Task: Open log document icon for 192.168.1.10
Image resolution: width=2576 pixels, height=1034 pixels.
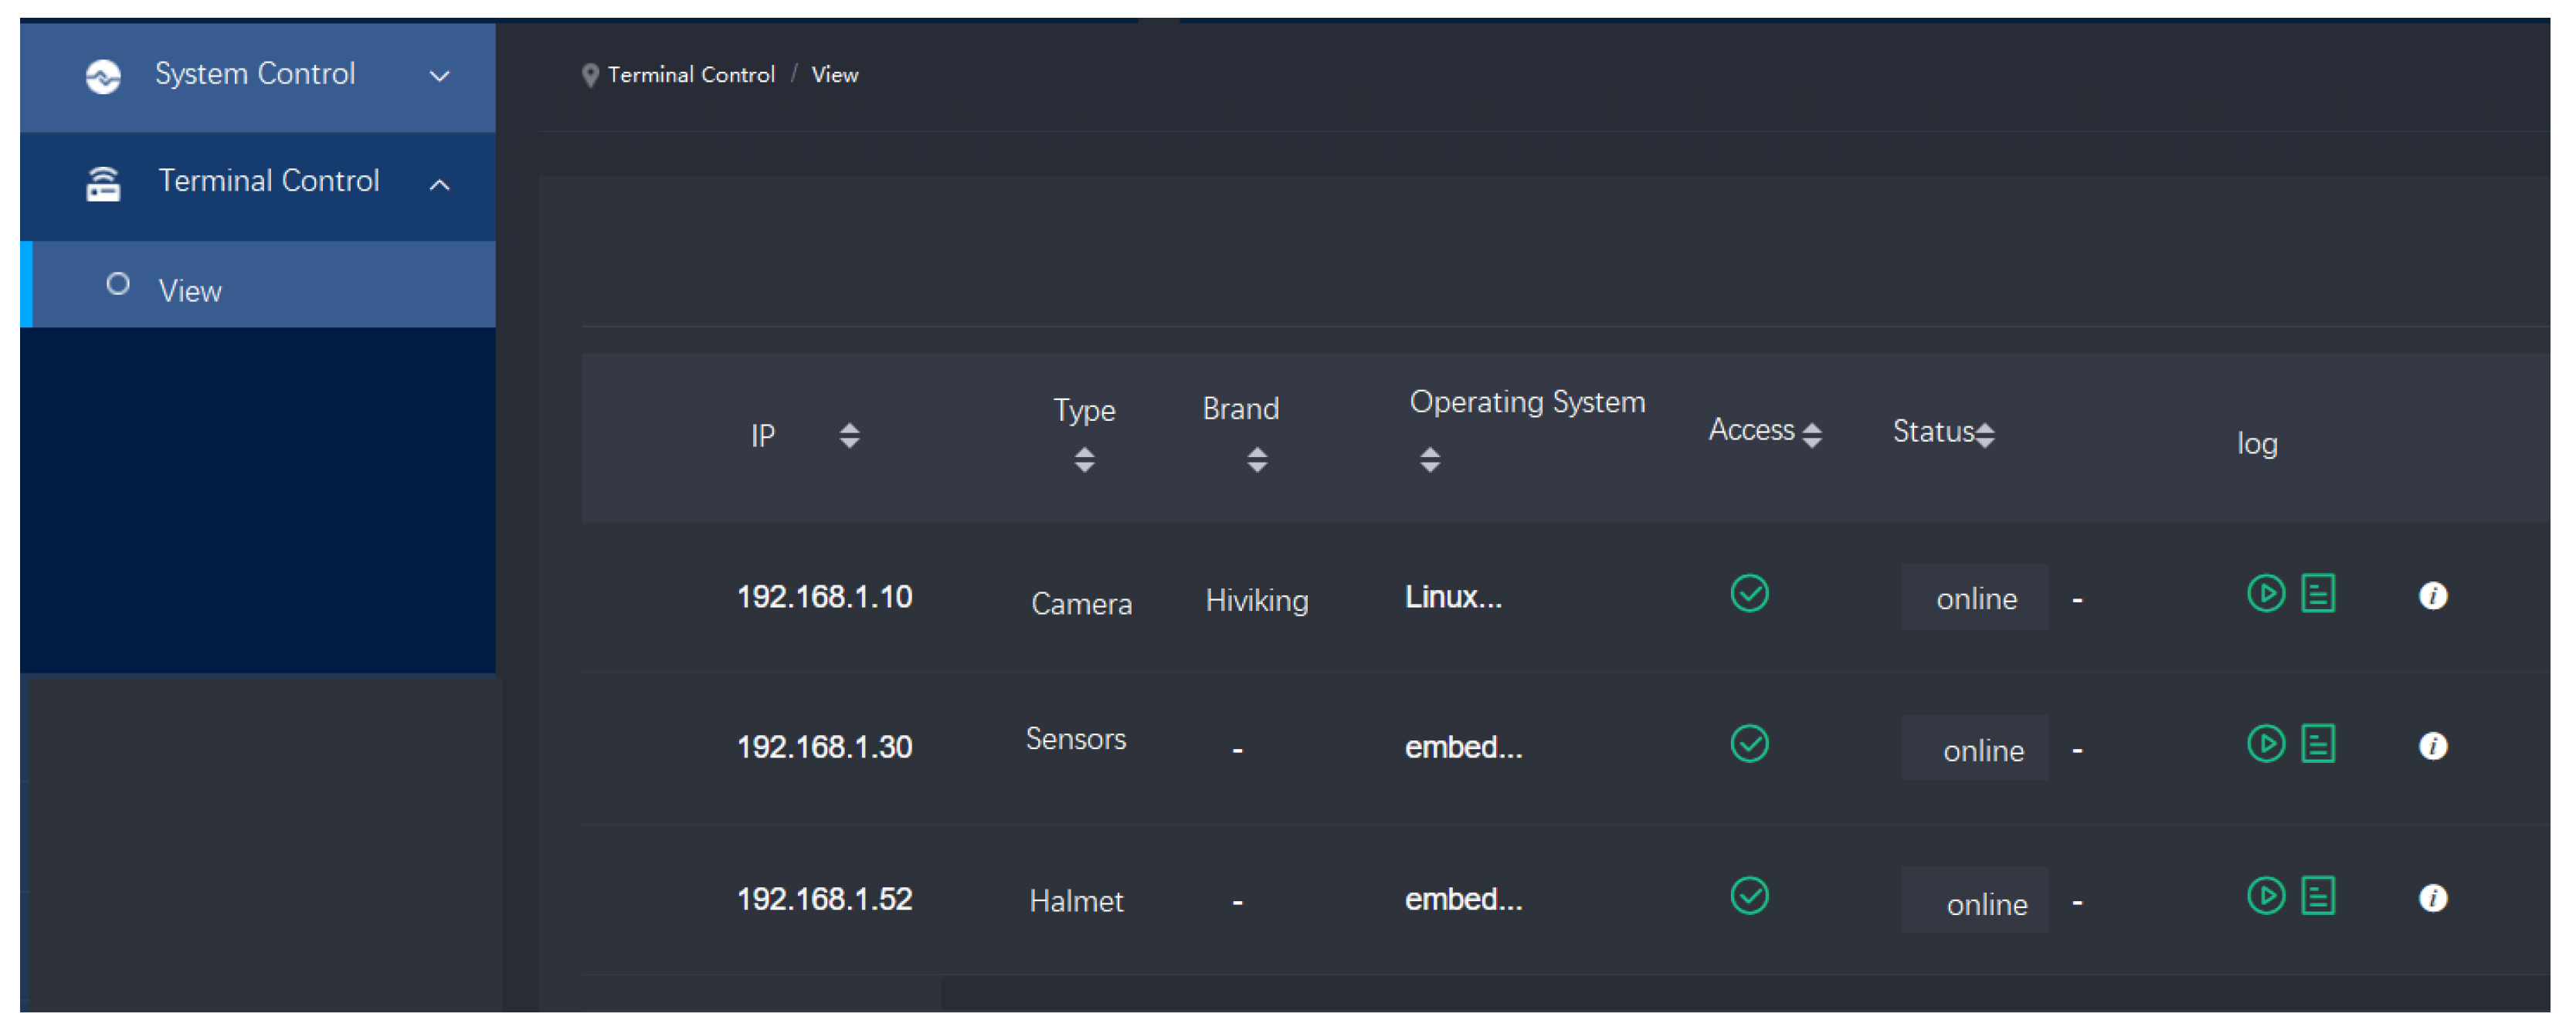Action: (x=2317, y=594)
